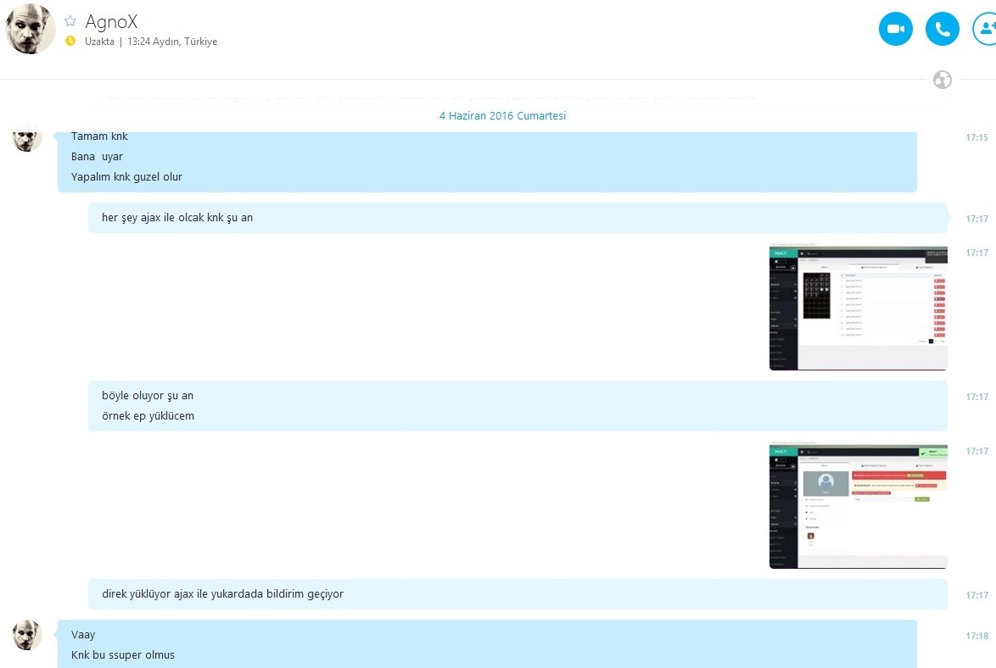The height and width of the screenshot is (668, 996).
Task: Click the yellow away status indicator
Action: coord(70,42)
